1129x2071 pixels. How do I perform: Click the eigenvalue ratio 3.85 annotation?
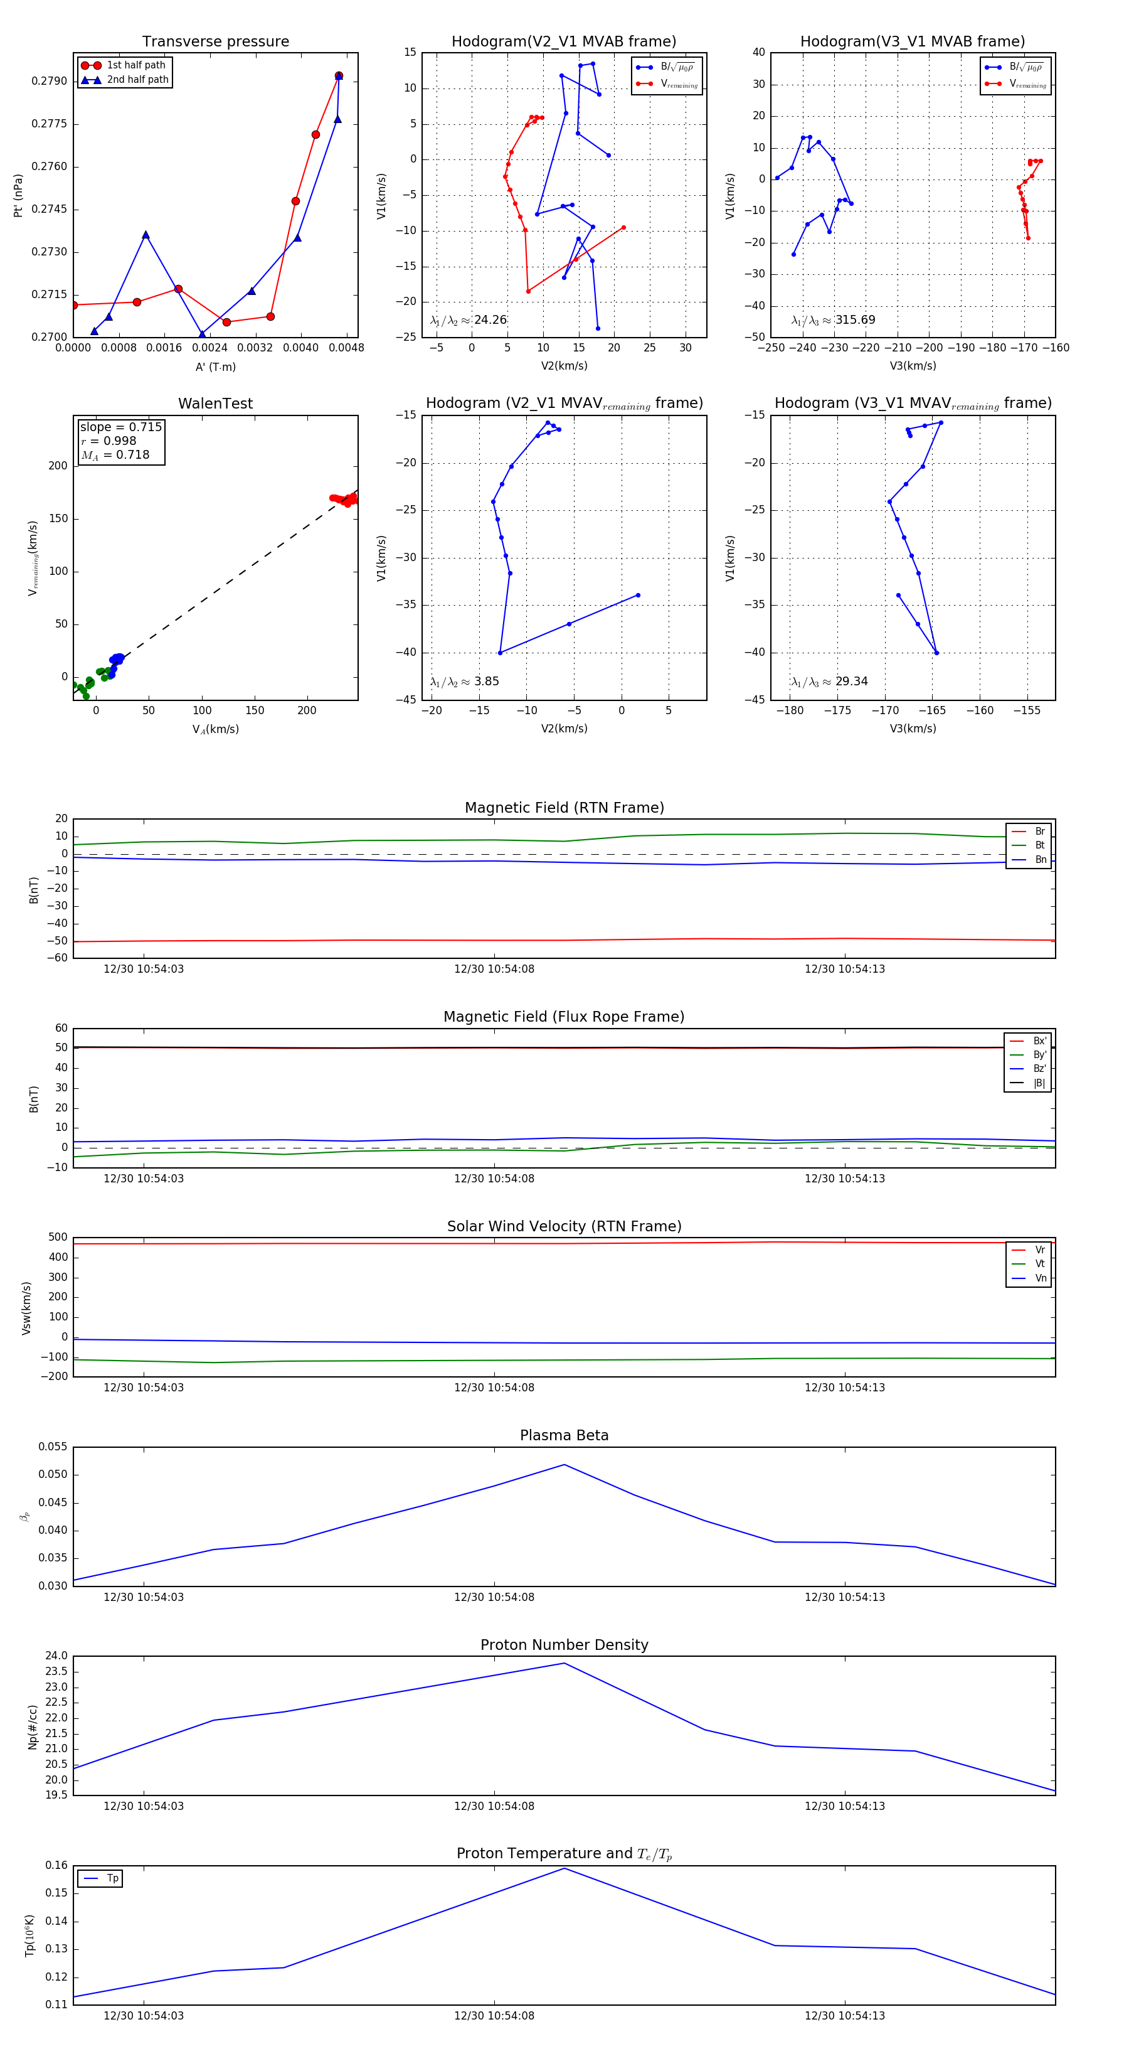pos(464,682)
